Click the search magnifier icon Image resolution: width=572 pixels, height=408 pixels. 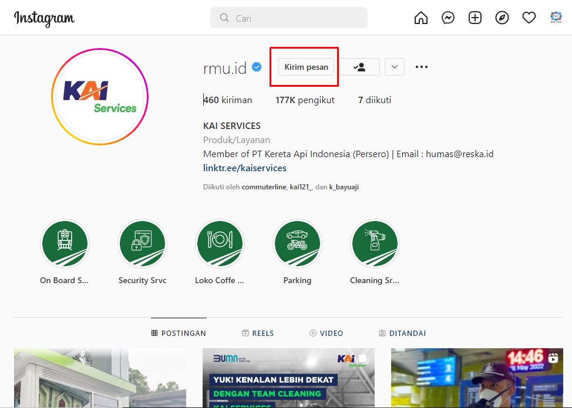224,18
